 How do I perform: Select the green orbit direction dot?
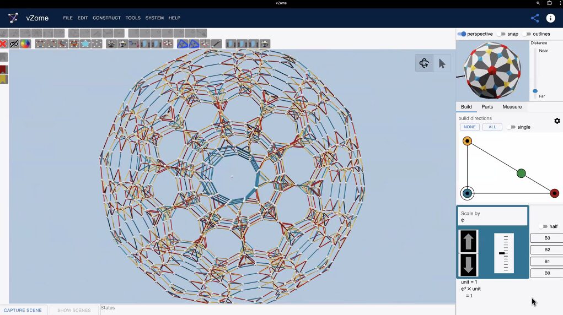pos(521,173)
